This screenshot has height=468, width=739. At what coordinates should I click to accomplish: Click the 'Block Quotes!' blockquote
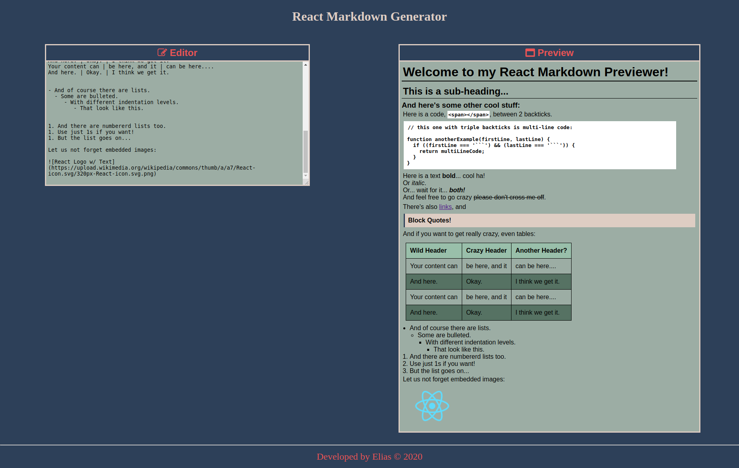(549, 220)
